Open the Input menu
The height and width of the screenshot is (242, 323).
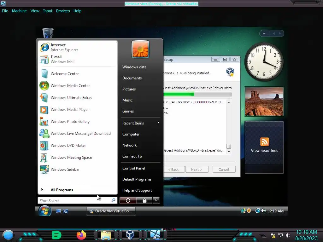(48, 11)
